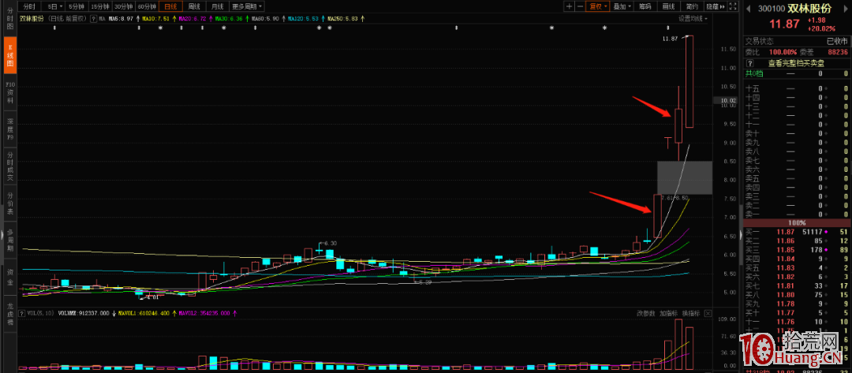Click MA120:5.53 indicator label
This screenshot has height=373, width=852.
[x=305, y=18]
